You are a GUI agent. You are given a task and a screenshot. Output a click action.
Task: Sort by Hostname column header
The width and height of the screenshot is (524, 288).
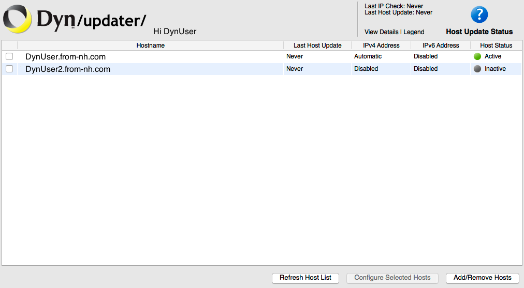coord(150,46)
